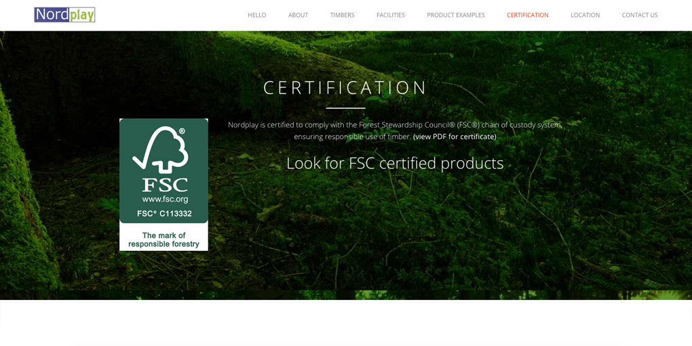This screenshot has height=346, width=692.
Task: Click the white divider line under the heading
Action: 345,108
